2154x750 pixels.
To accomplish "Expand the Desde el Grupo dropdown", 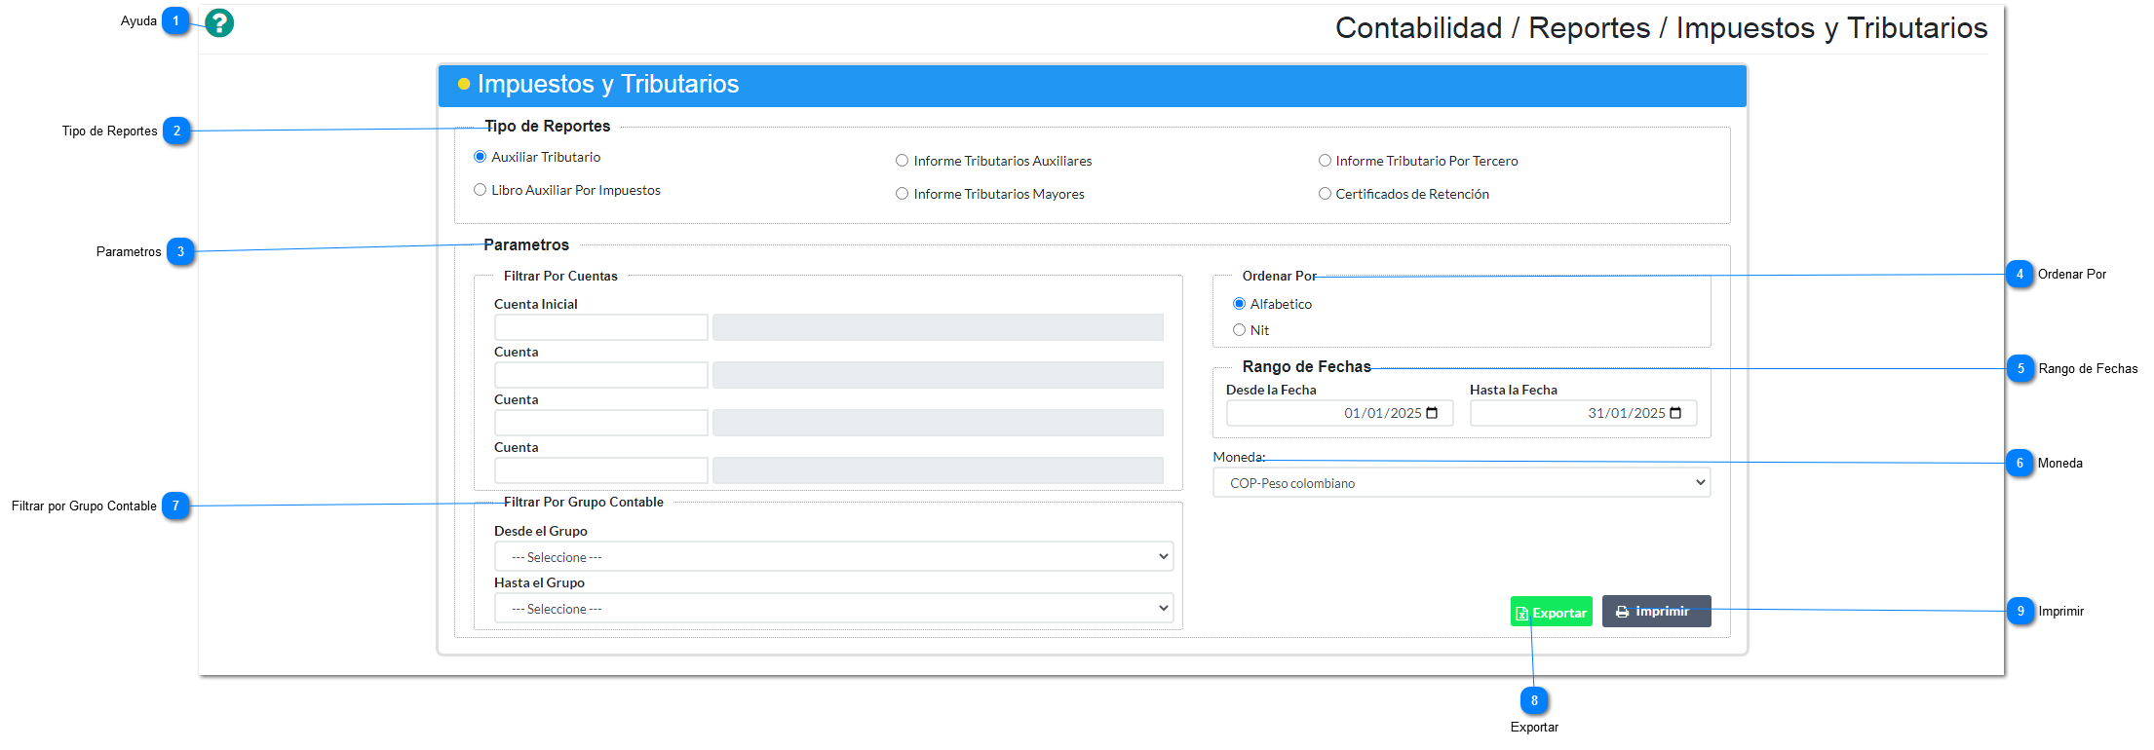I will click(833, 557).
